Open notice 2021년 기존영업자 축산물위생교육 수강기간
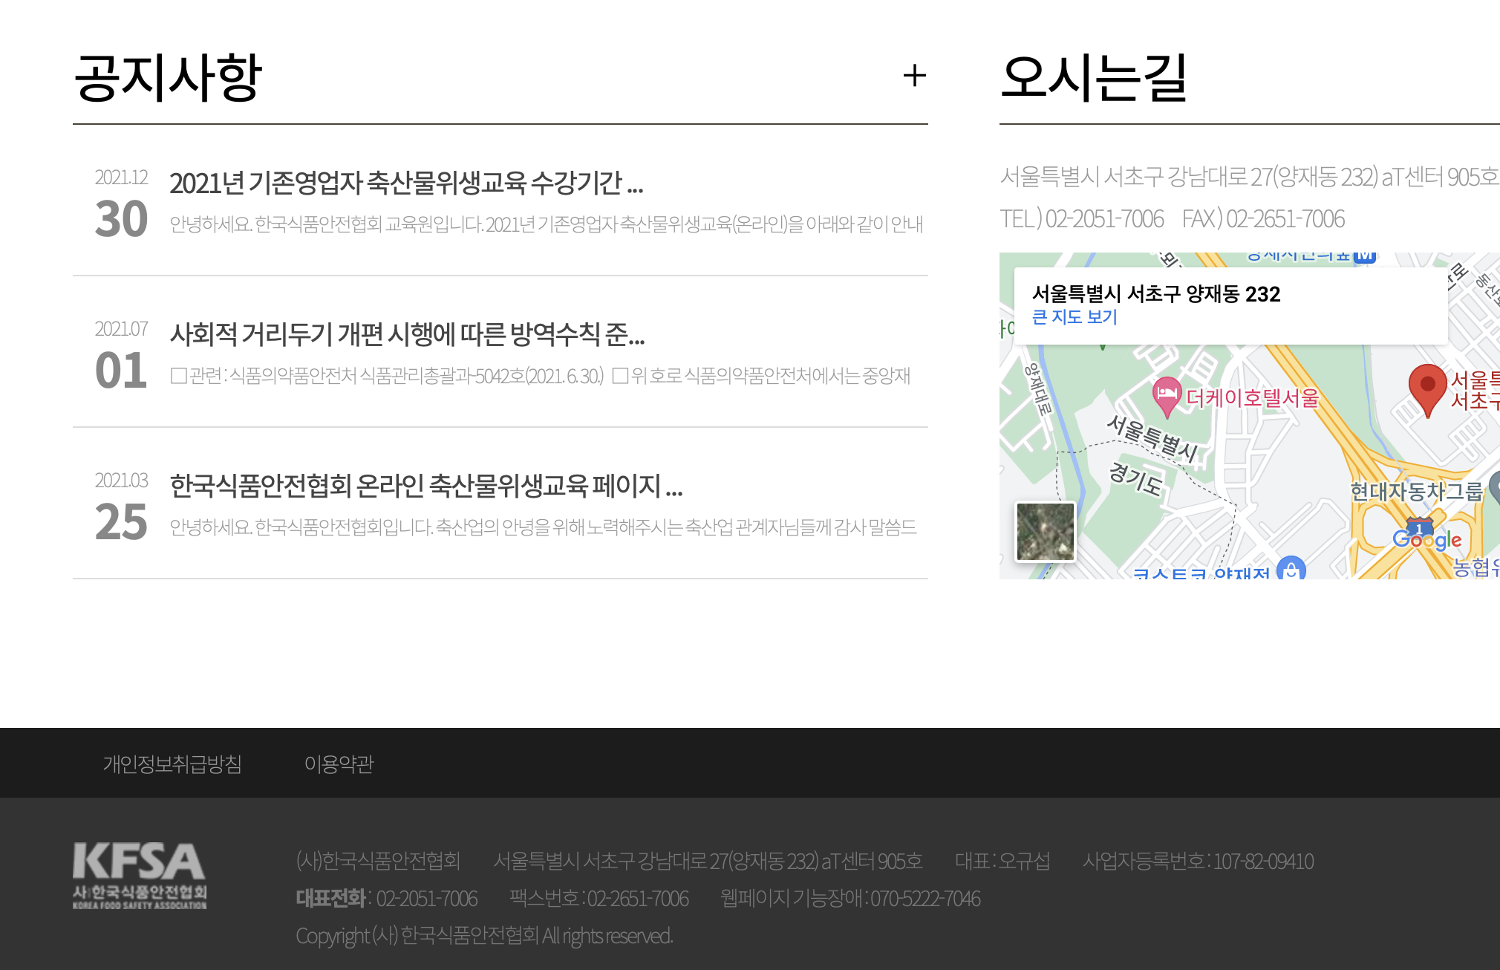 [x=405, y=183]
